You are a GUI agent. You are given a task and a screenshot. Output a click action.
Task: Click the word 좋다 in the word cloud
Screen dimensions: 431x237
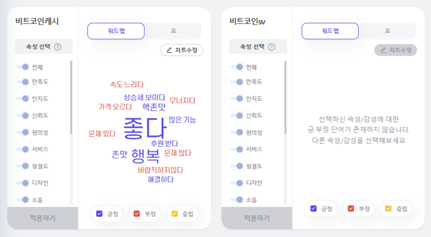pos(145,128)
